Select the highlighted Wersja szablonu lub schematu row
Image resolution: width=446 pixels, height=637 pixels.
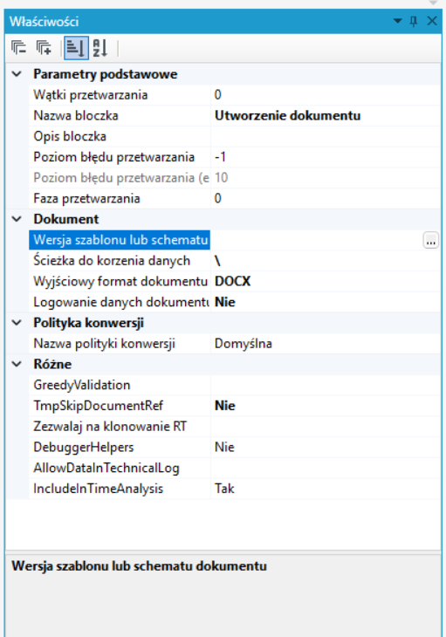(x=120, y=240)
